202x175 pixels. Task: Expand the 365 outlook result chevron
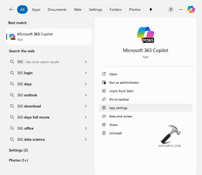pyautogui.click(x=86, y=95)
